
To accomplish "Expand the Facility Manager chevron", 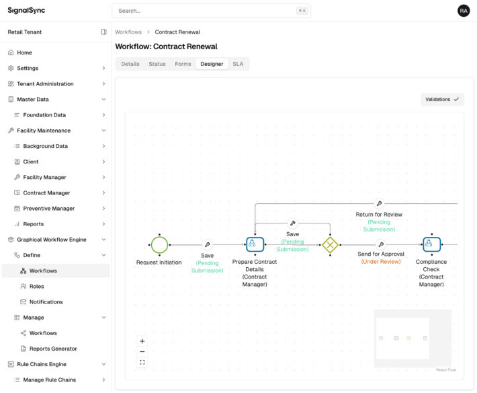I will click(x=103, y=177).
